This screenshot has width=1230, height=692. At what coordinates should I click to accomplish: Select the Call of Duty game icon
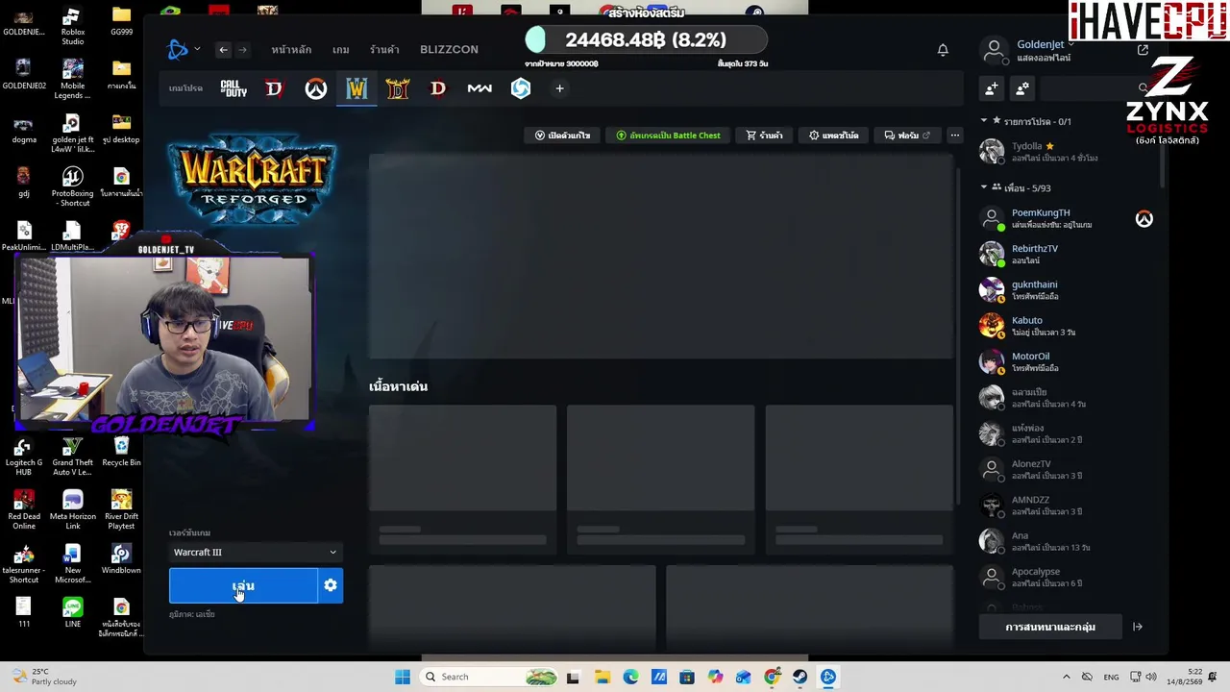tap(234, 88)
